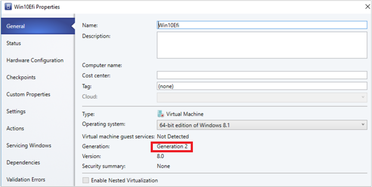The width and height of the screenshot is (372, 187).
Task: Click inside the Description text box
Action: 262,45
